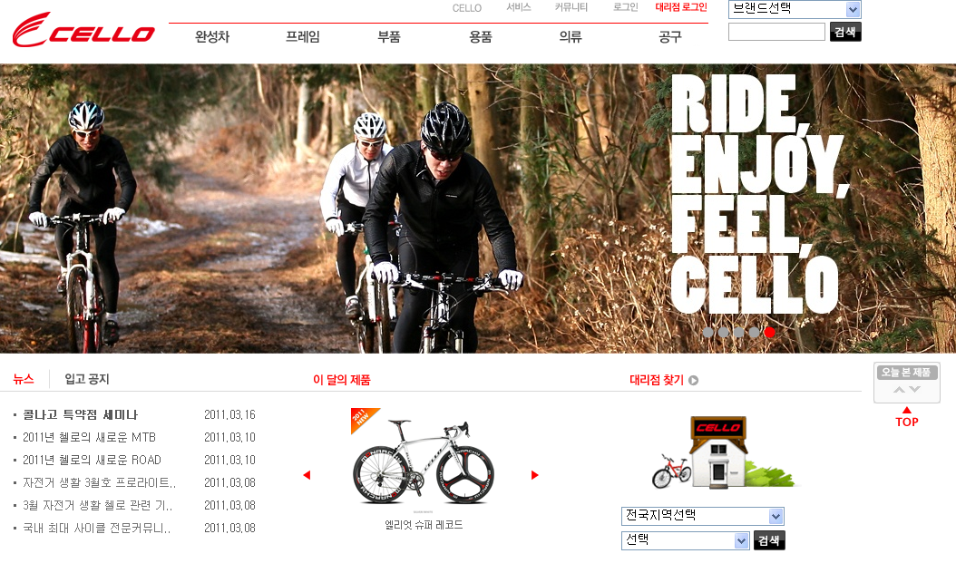Click the top search text field
Viewport: 956px width, 573px height.
776,32
